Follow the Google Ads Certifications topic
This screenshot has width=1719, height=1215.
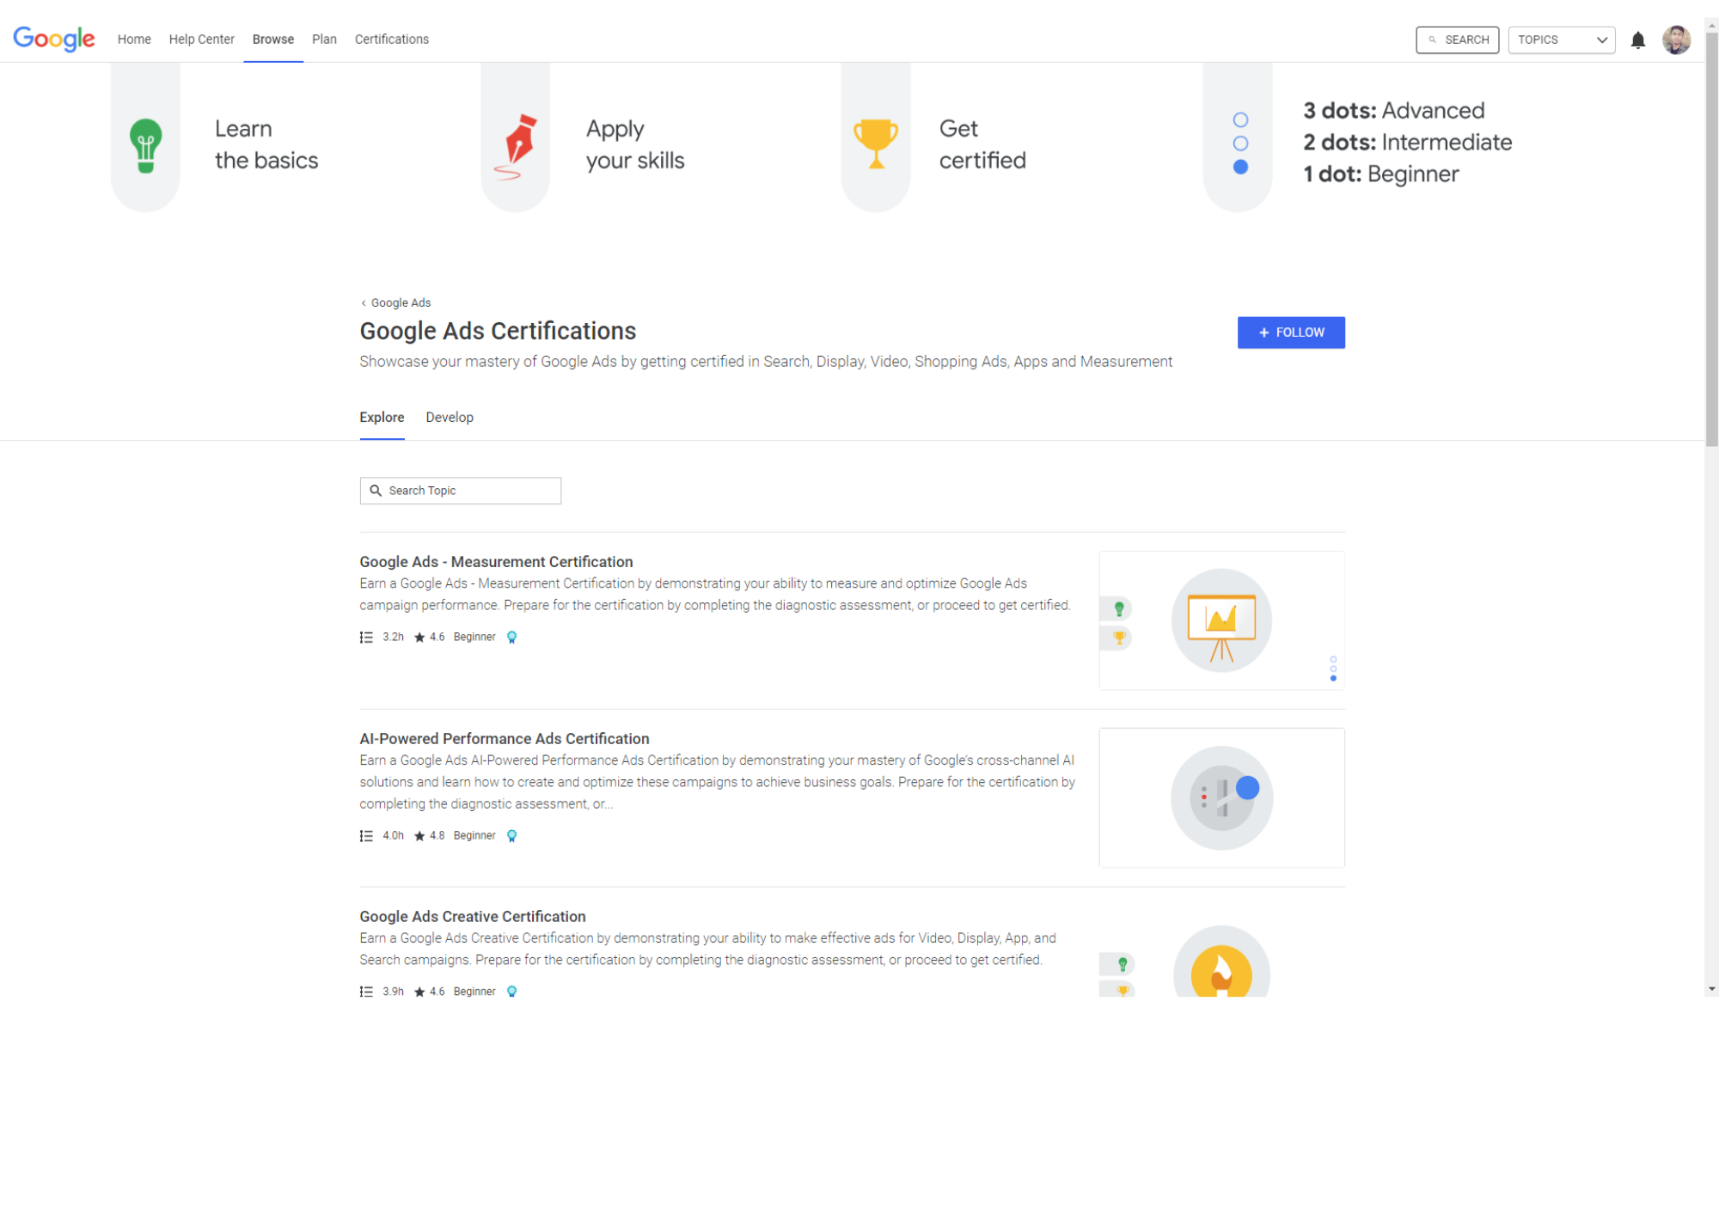pyautogui.click(x=1291, y=333)
